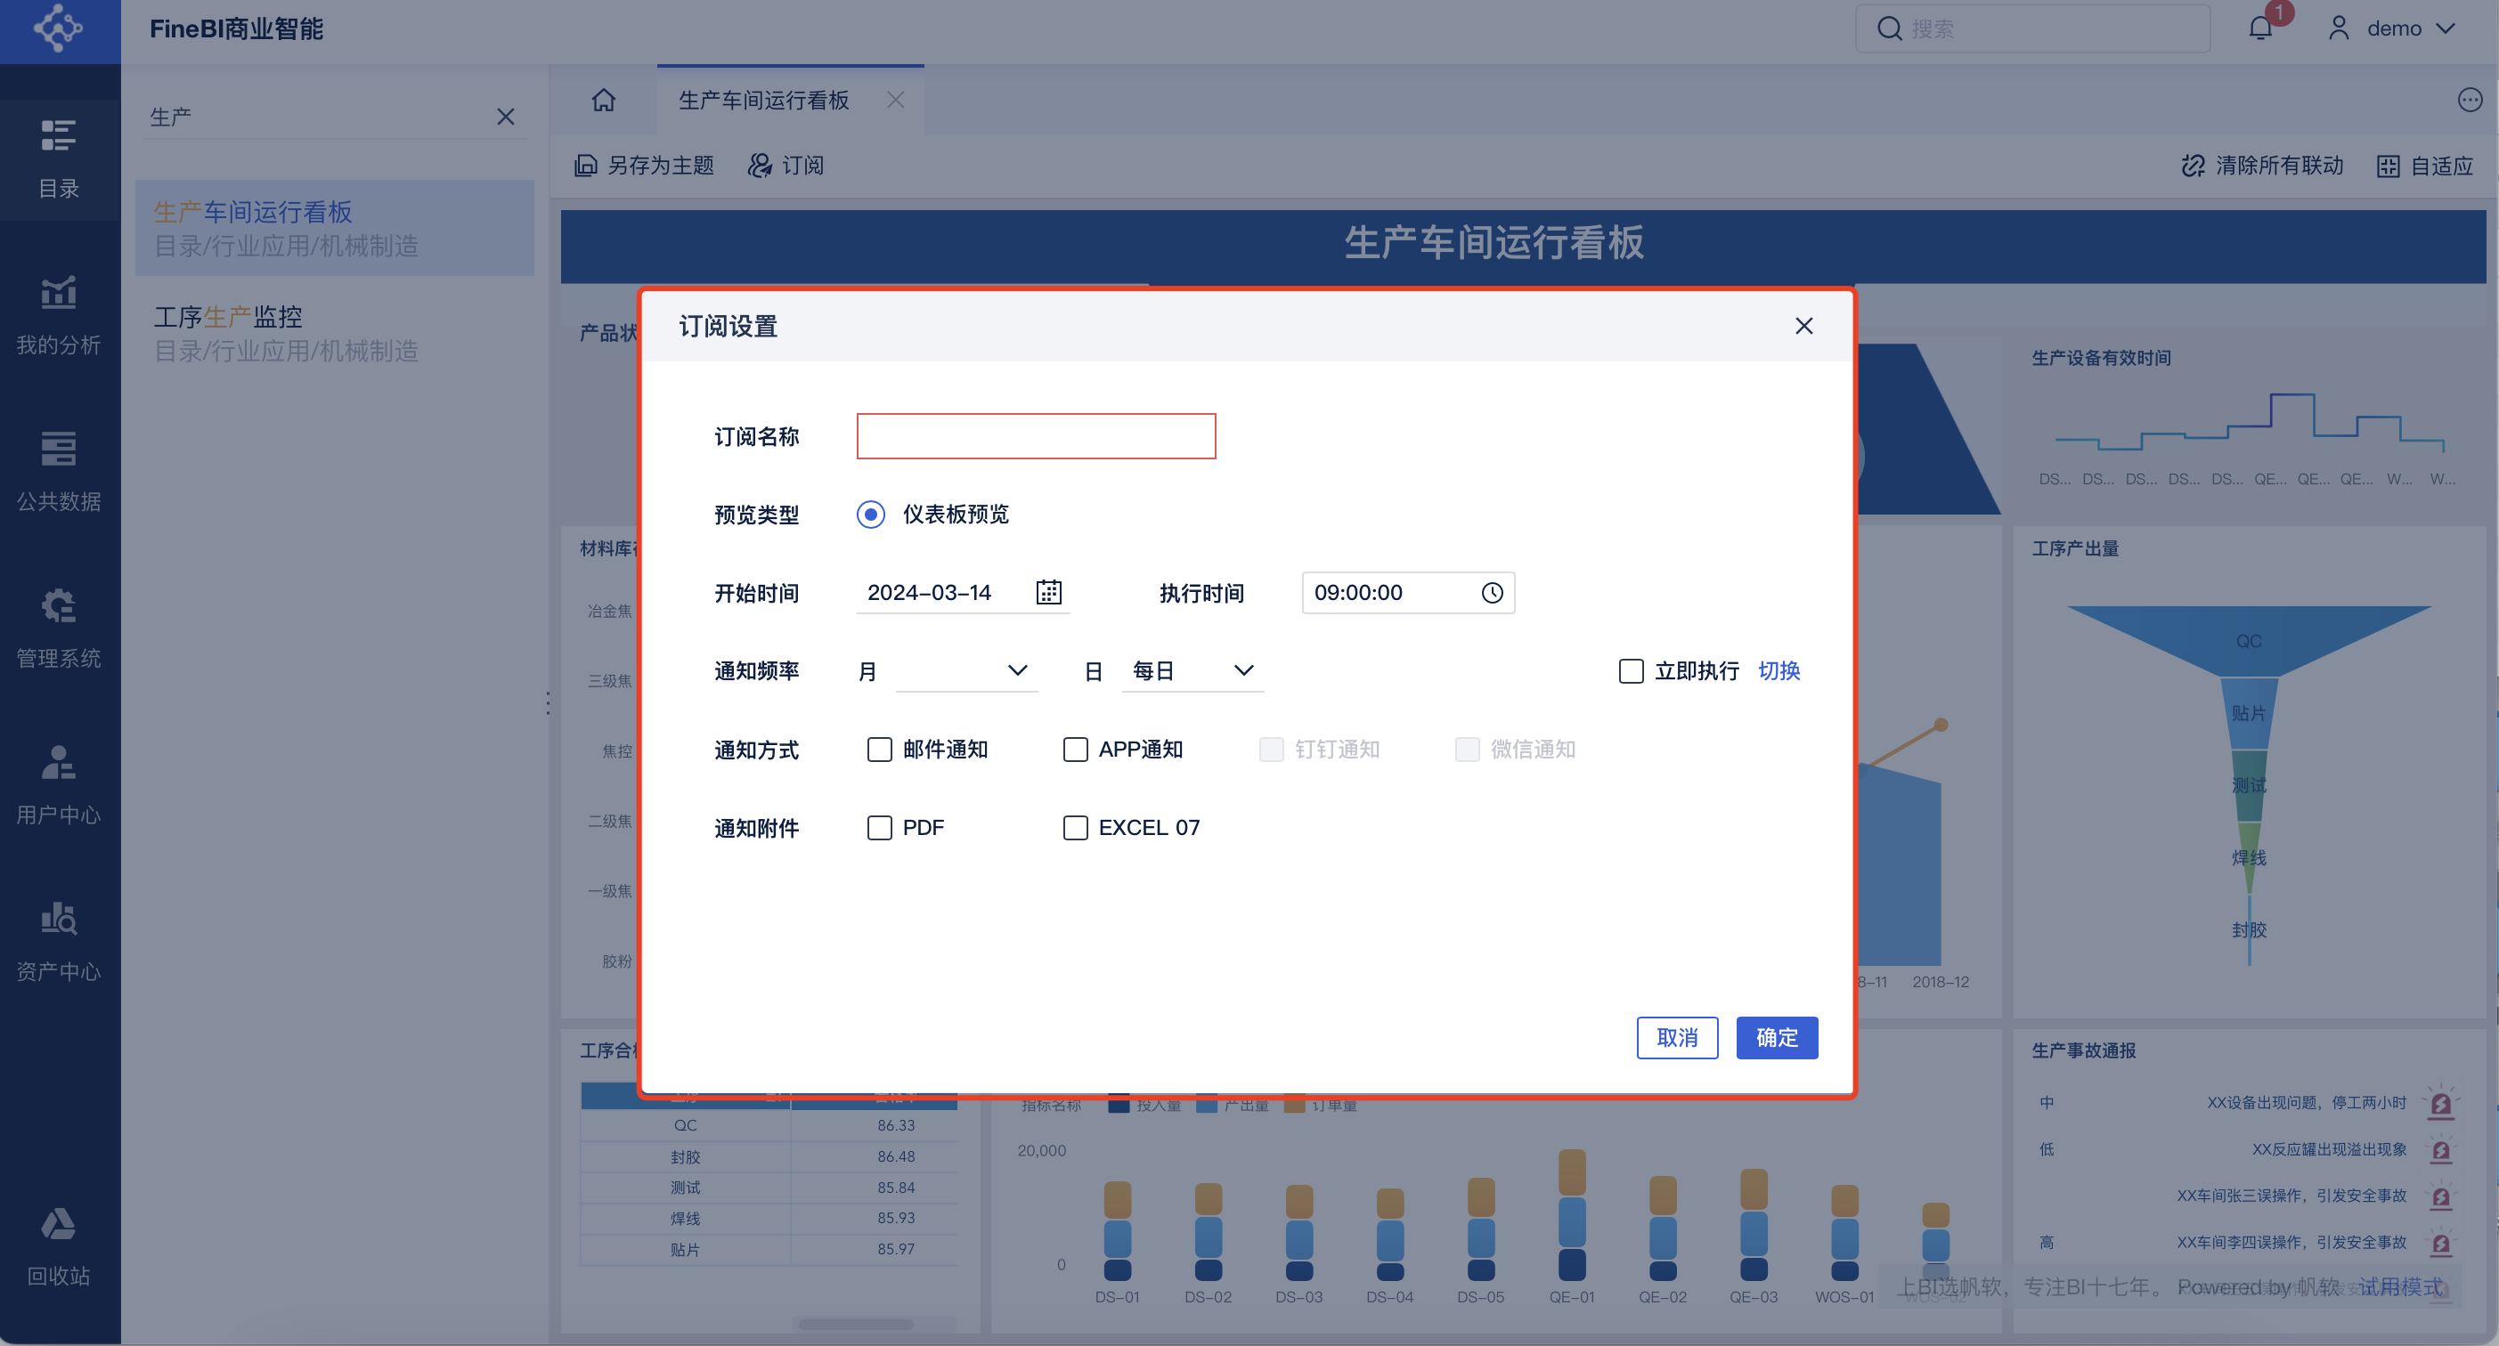Viewport: 2499px width, 1346px height.
Task: Enable the 邮件通知 checkbox
Action: pos(879,749)
